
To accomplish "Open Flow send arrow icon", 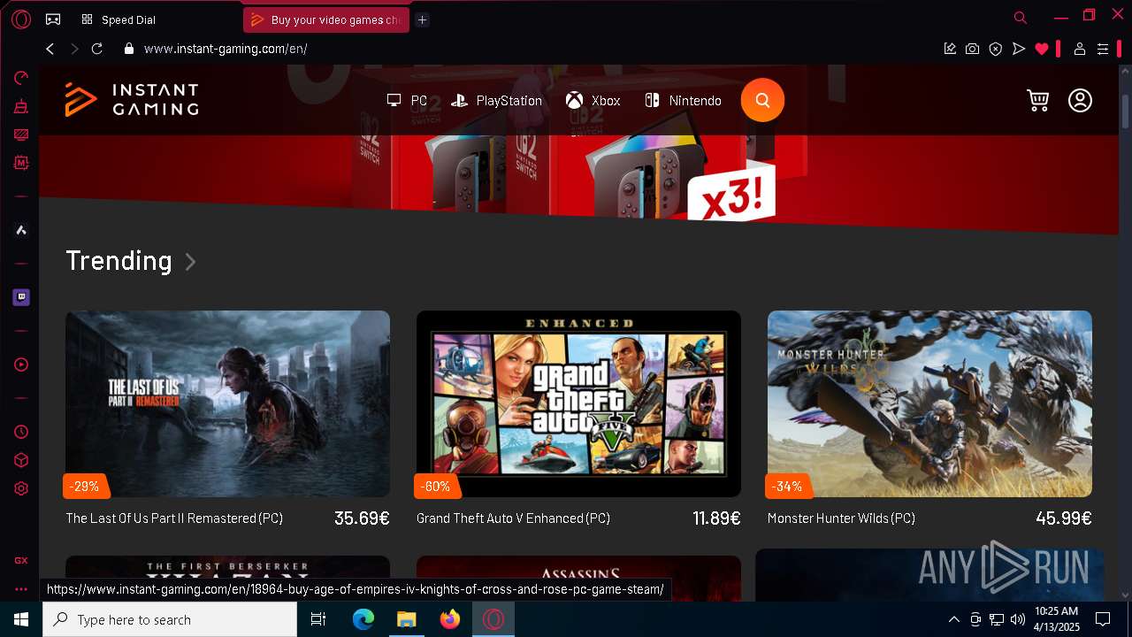I will click(1019, 49).
